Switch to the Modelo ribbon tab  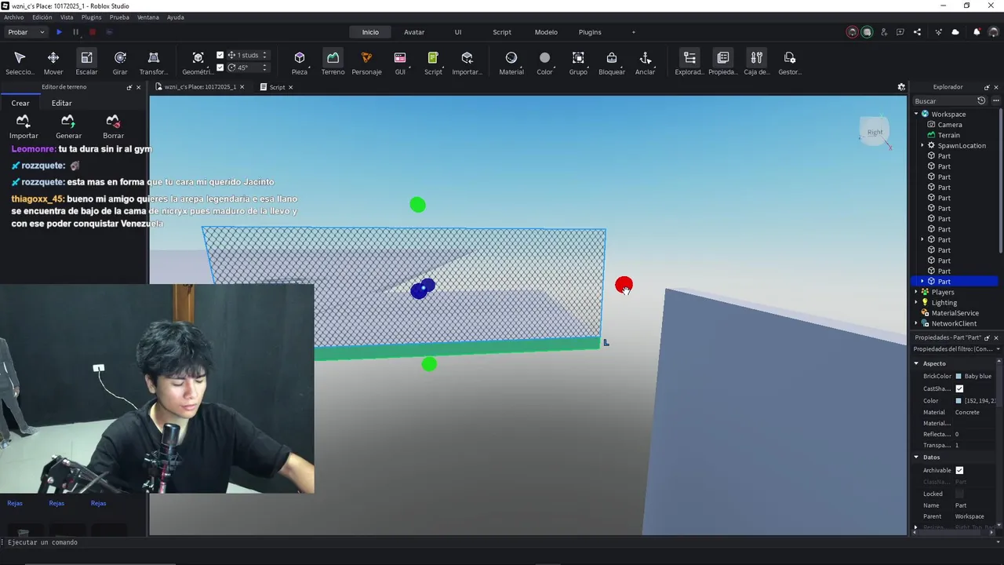(x=546, y=32)
